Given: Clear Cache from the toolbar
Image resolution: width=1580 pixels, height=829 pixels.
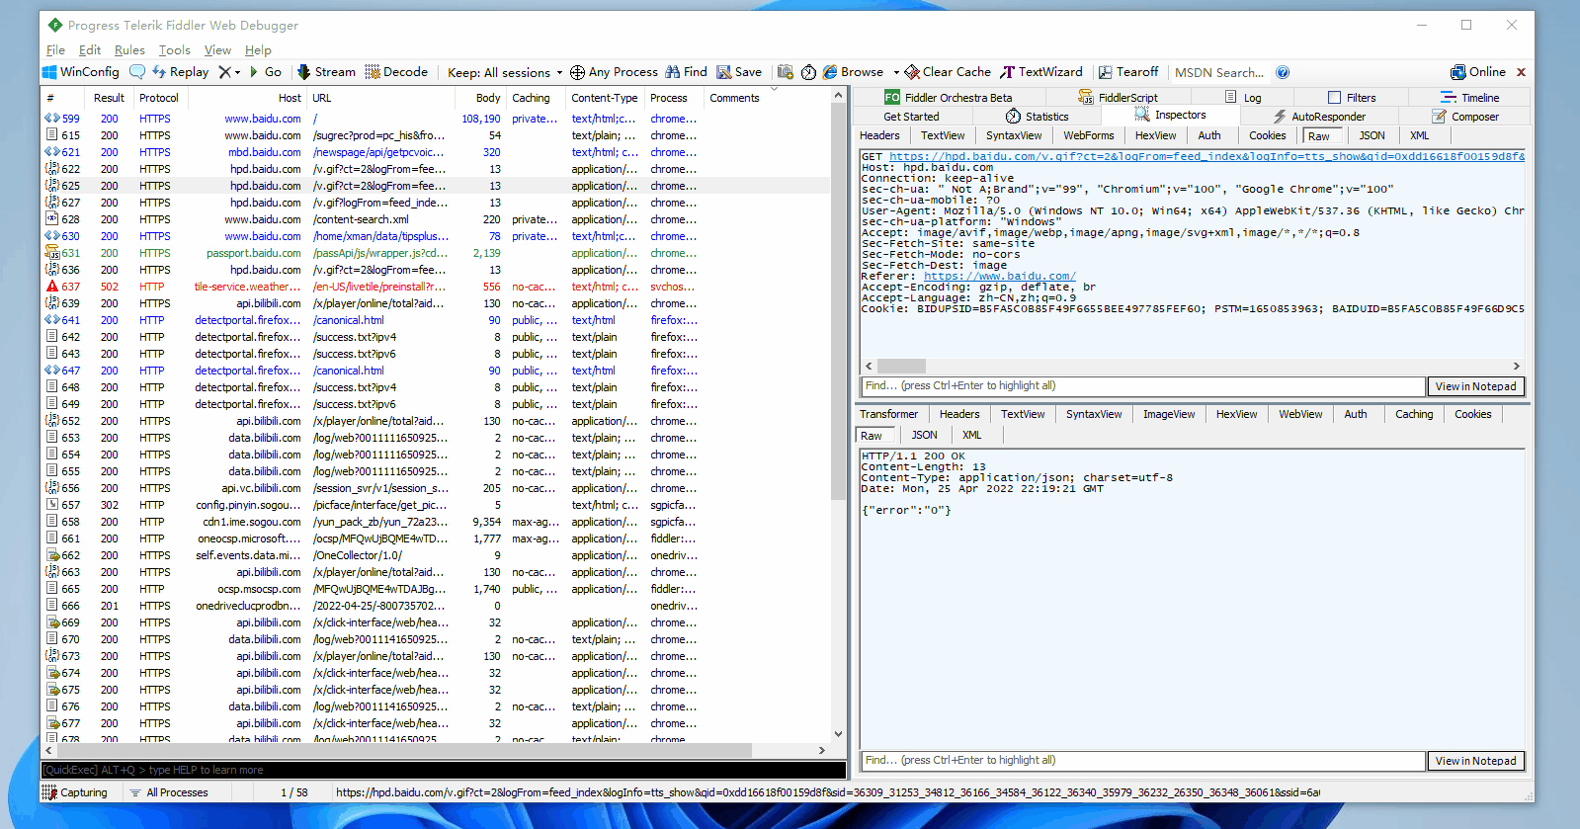Looking at the screenshot, I should click(x=948, y=72).
